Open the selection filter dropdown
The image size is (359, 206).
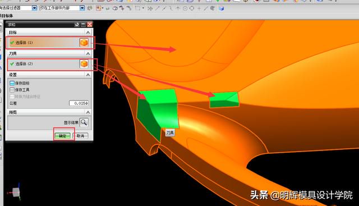coord(34,8)
